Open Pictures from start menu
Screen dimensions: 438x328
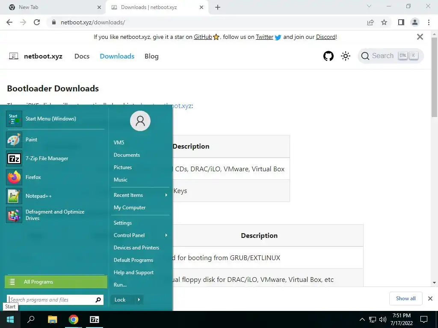[x=123, y=167]
